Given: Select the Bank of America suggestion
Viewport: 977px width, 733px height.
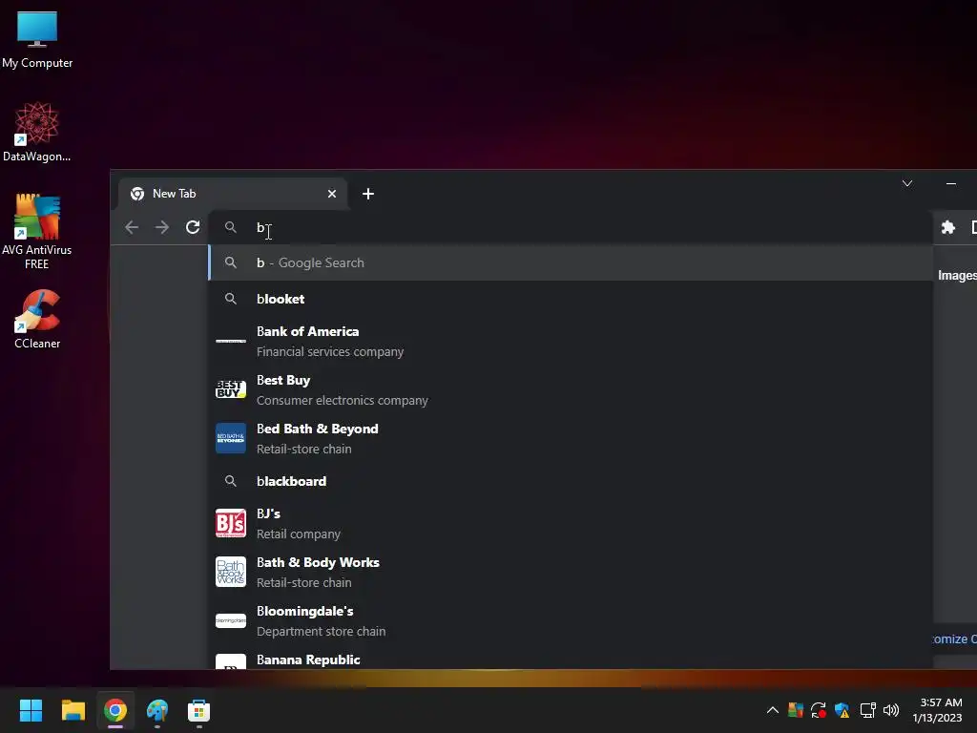Looking at the screenshot, I should (x=571, y=342).
